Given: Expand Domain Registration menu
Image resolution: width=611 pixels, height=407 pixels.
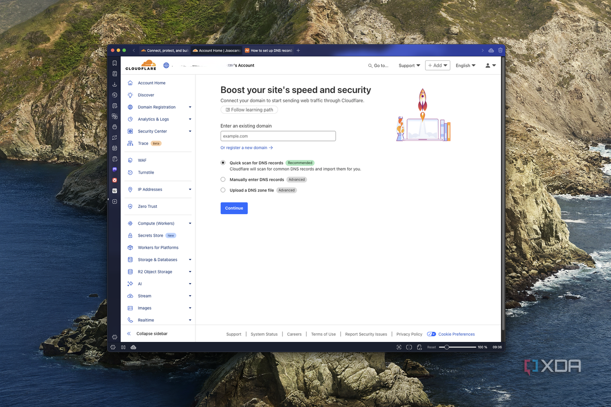Looking at the screenshot, I should [x=160, y=107].
